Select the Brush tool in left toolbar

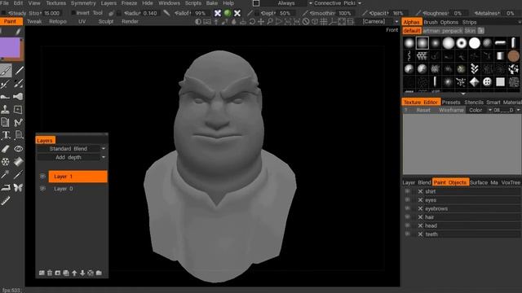6,71
